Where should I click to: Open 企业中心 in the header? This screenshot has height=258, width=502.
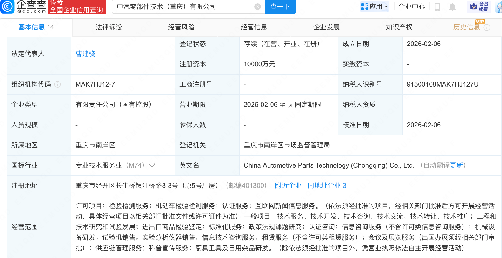412,7
